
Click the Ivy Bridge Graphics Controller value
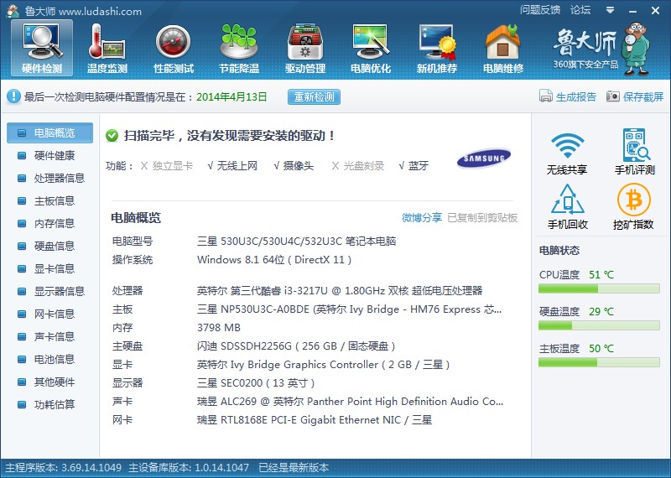pyautogui.click(x=324, y=365)
